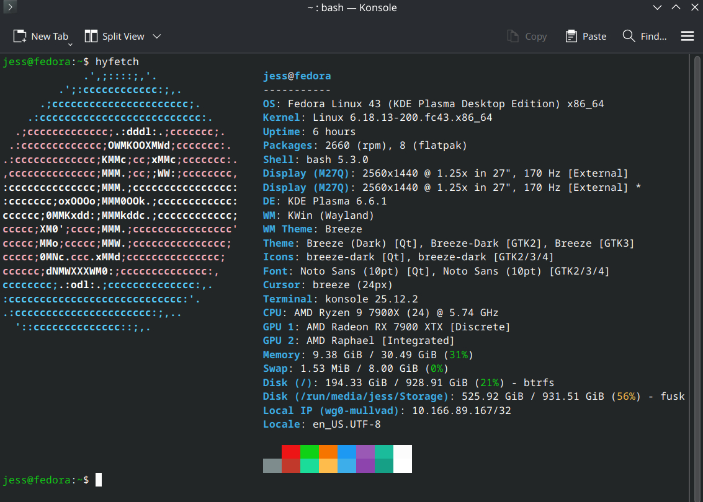Viewport: 703px width, 502px height.
Task: Click the cursor at the bottom prompt
Action: tap(98, 480)
